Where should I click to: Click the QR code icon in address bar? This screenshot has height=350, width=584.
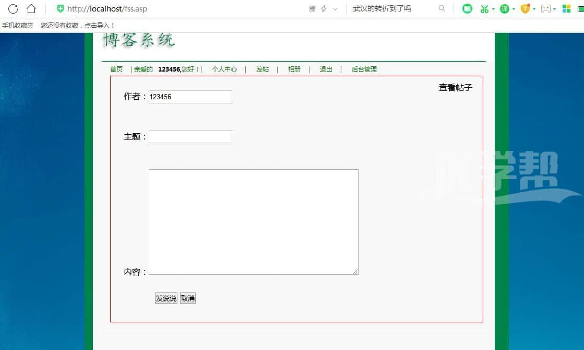pyautogui.click(x=312, y=9)
